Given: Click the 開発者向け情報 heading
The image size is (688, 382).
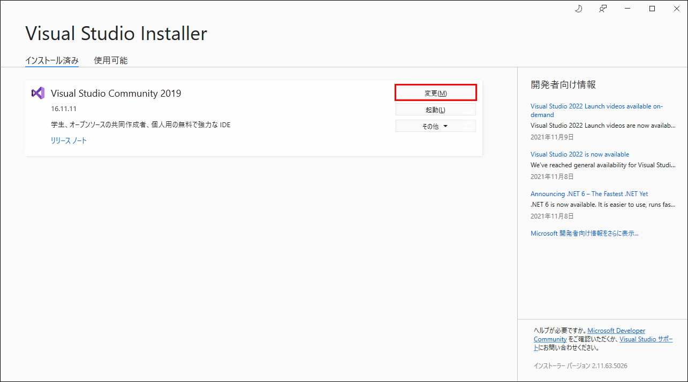Looking at the screenshot, I should (x=563, y=84).
